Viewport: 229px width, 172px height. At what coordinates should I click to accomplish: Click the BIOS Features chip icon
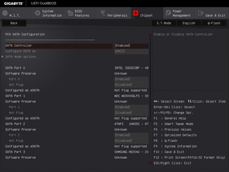(x=70, y=13)
